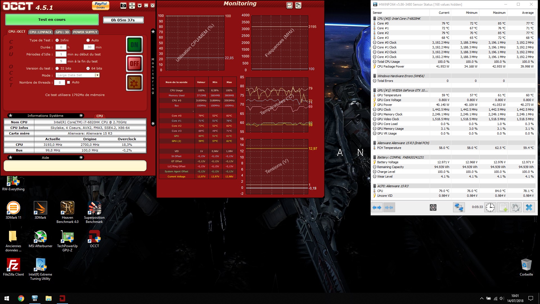Click the star icon next to Informations Système

click(x=10, y=116)
